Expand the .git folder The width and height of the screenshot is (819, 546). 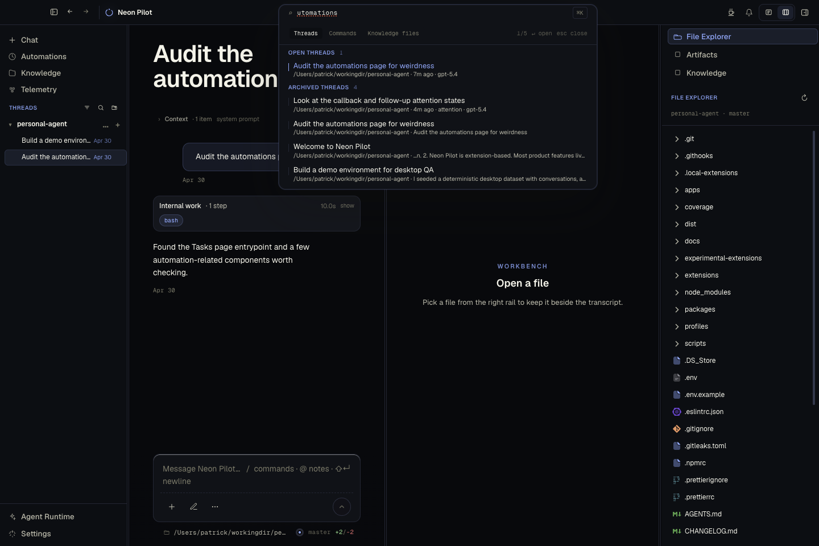pyautogui.click(x=677, y=139)
